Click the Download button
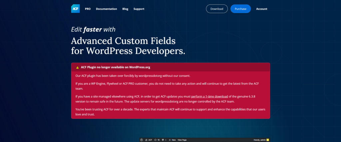The width and height of the screenshot is (341, 142). (217, 9)
